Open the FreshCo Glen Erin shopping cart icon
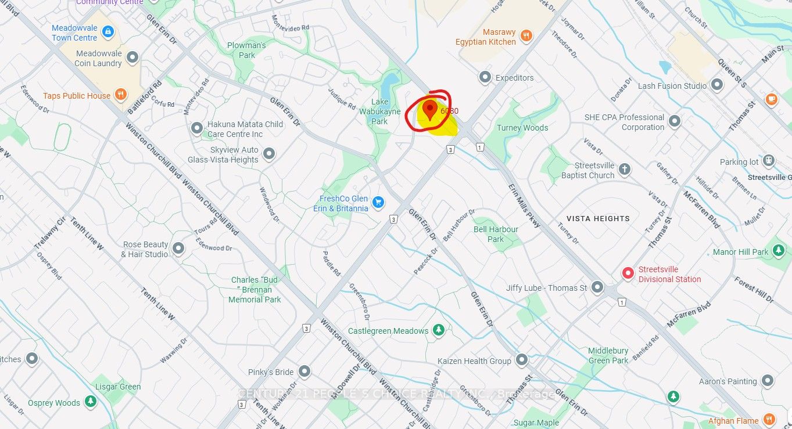Image resolution: width=792 pixels, height=429 pixels. [x=378, y=203]
